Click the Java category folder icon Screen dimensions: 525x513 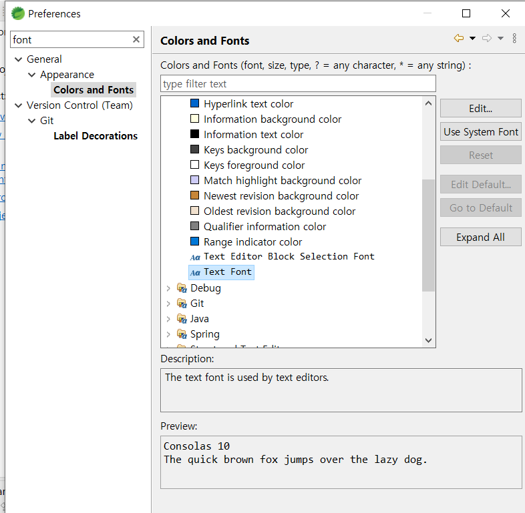point(182,319)
